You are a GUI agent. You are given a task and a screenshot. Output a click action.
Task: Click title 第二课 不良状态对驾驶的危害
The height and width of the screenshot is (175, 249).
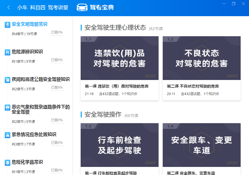click(193, 86)
